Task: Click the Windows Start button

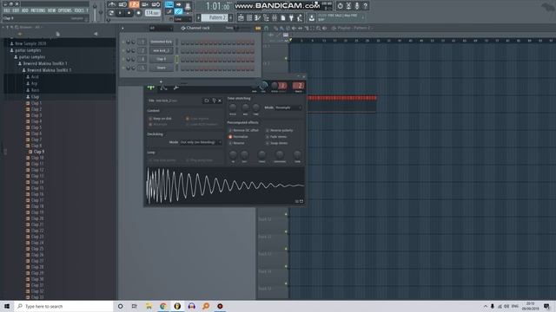Action: [7, 306]
